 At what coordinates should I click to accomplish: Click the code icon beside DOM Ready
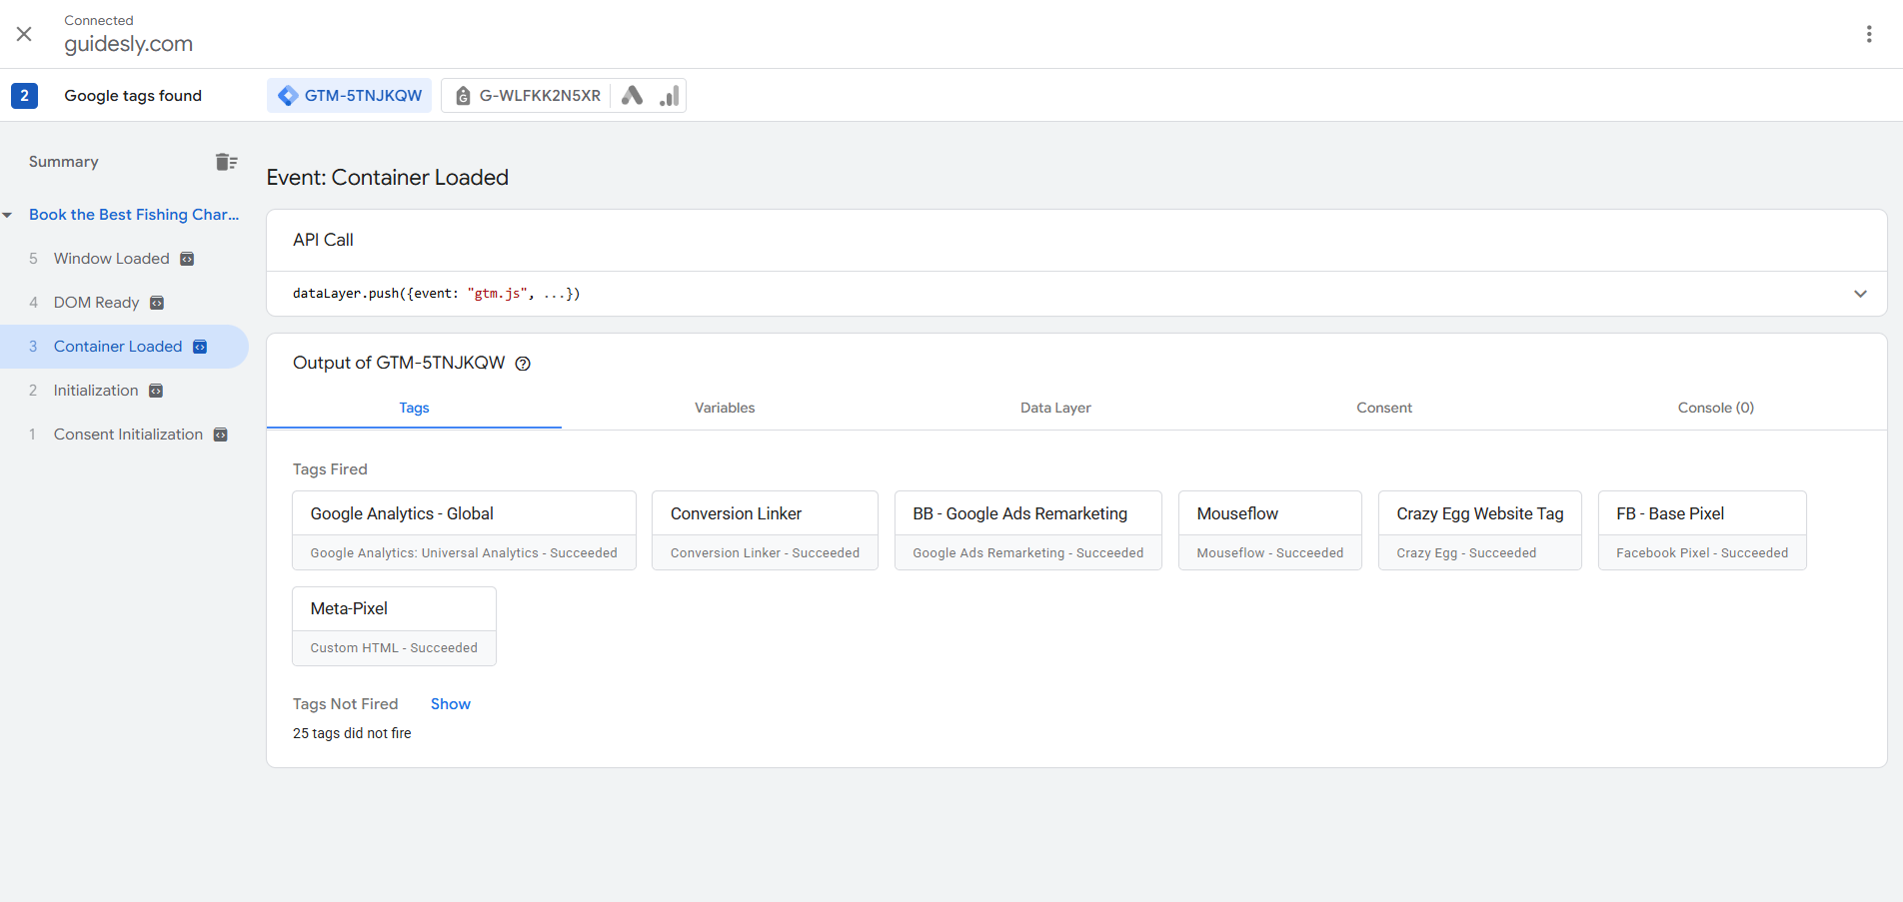coord(157,303)
